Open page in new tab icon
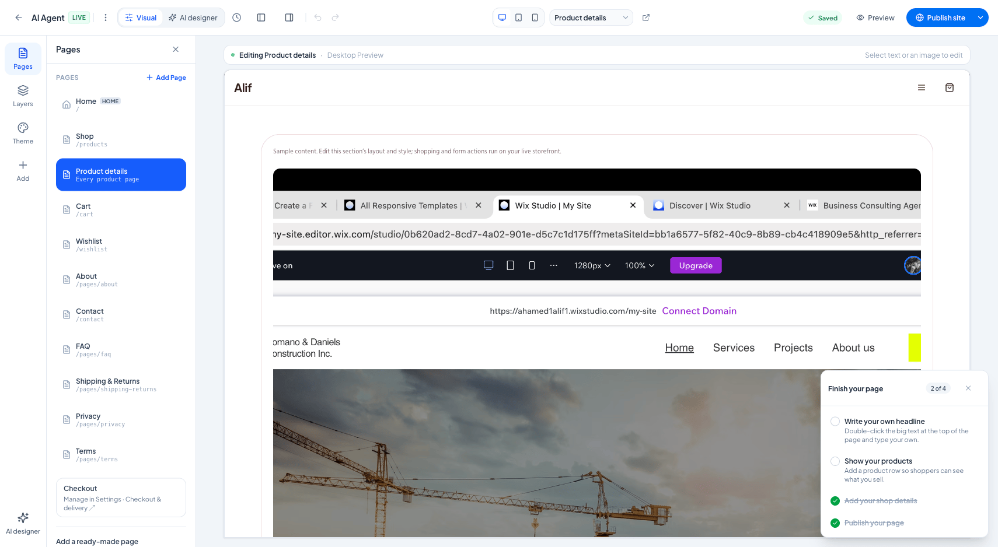The image size is (998, 547). point(646,17)
